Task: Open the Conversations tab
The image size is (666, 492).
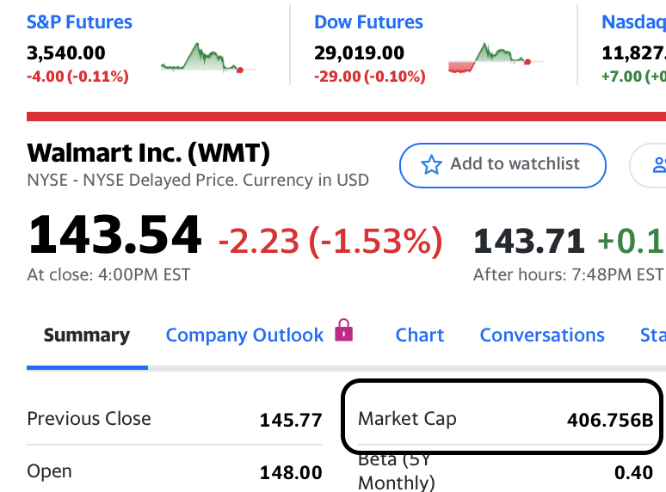Action: (542, 335)
